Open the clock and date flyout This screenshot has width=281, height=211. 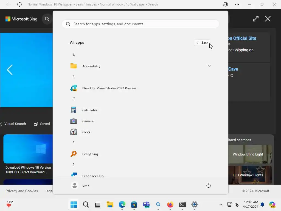[x=251, y=204]
